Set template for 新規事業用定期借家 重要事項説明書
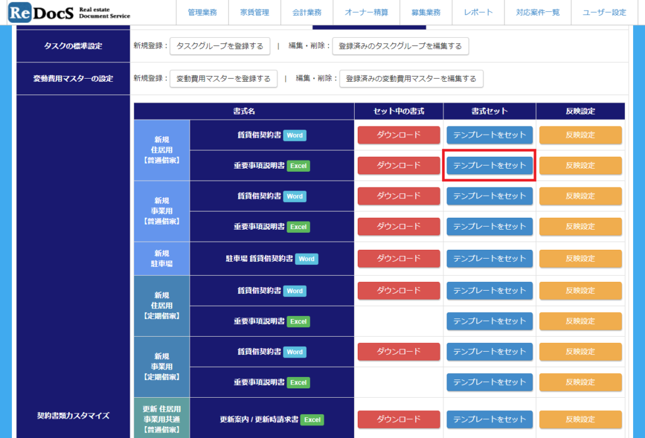 pyautogui.click(x=489, y=382)
